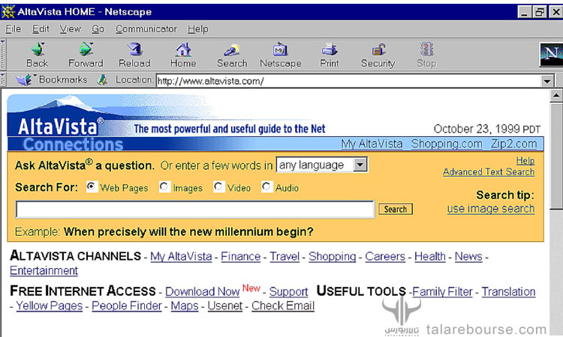Open the Search flashlight toolbar icon

click(x=232, y=49)
